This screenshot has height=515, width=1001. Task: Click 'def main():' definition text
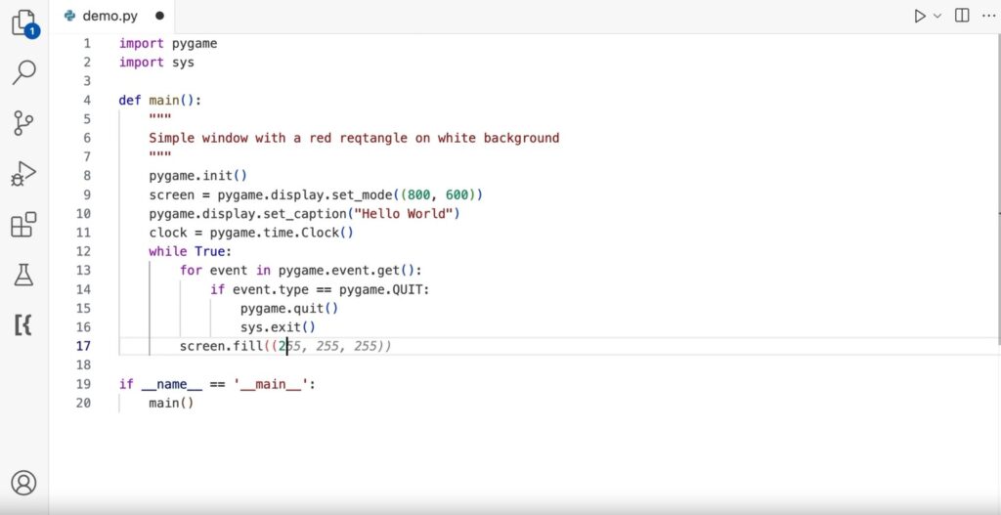pyautogui.click(x=159, y=101)
